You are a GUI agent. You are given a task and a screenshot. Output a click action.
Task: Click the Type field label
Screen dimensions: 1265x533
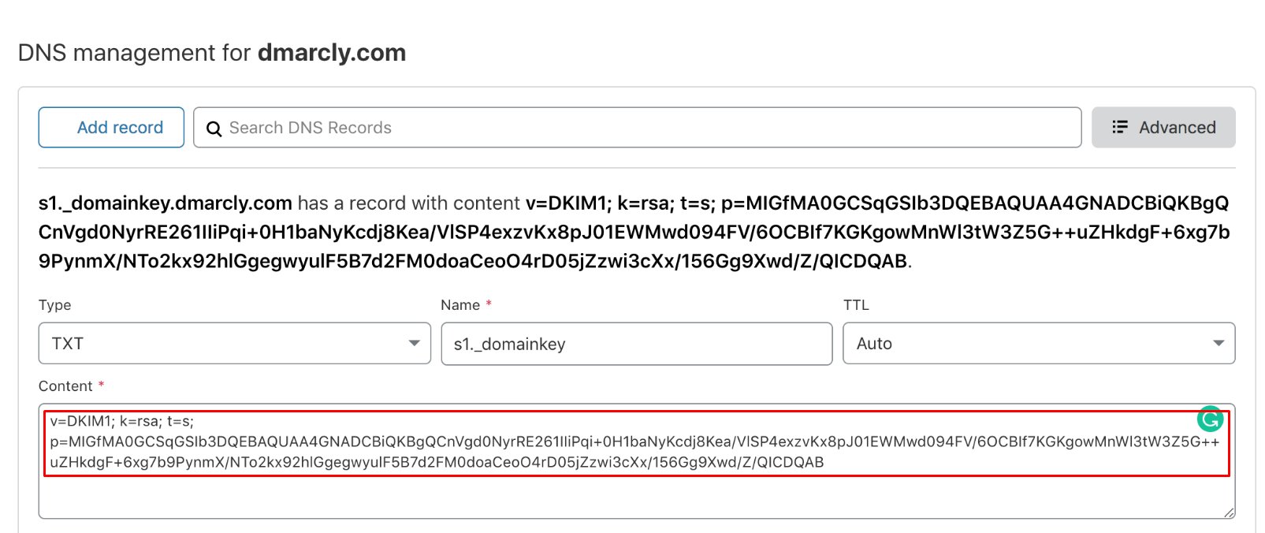pyautogui.click(x=55, y=305)
